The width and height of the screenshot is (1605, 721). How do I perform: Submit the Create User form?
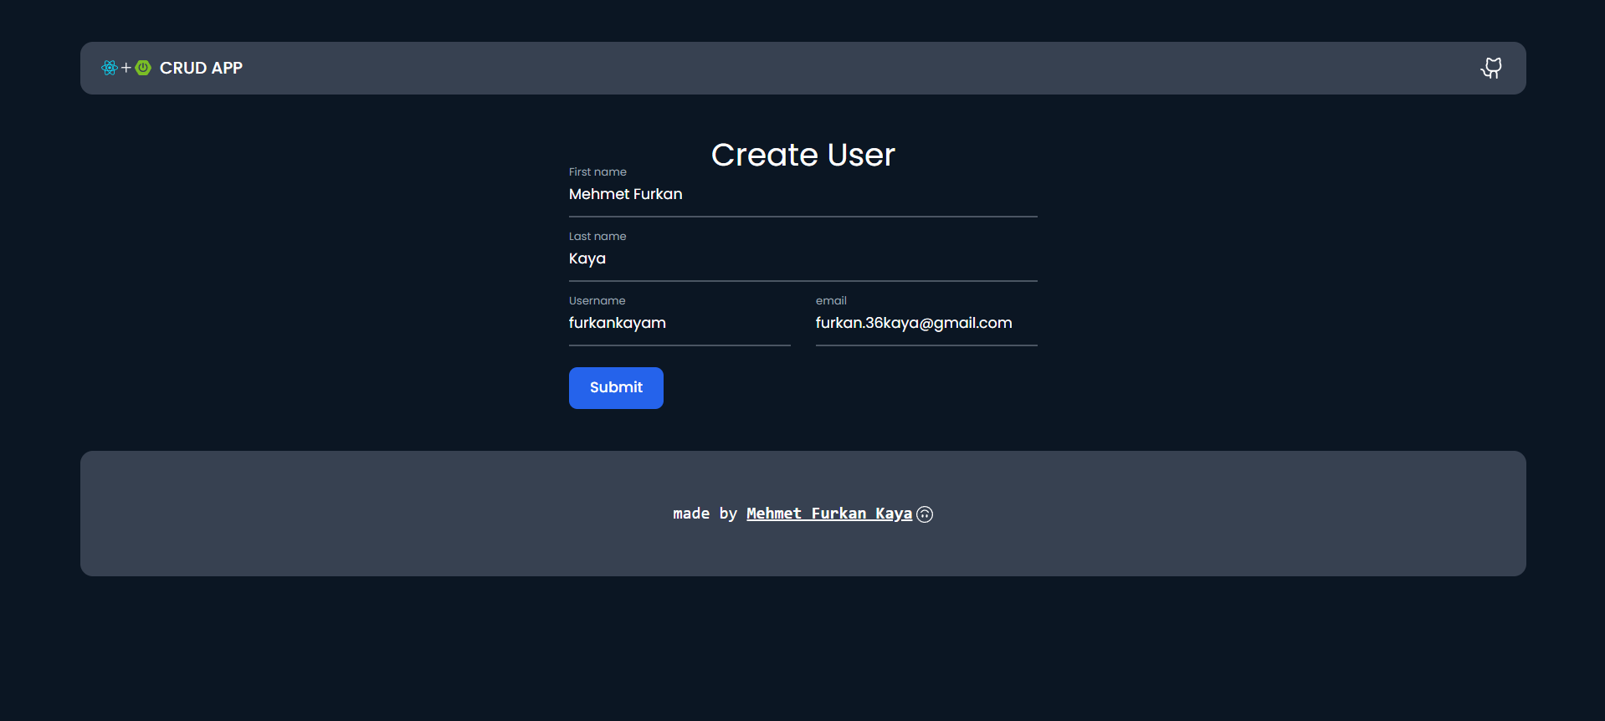616,388
